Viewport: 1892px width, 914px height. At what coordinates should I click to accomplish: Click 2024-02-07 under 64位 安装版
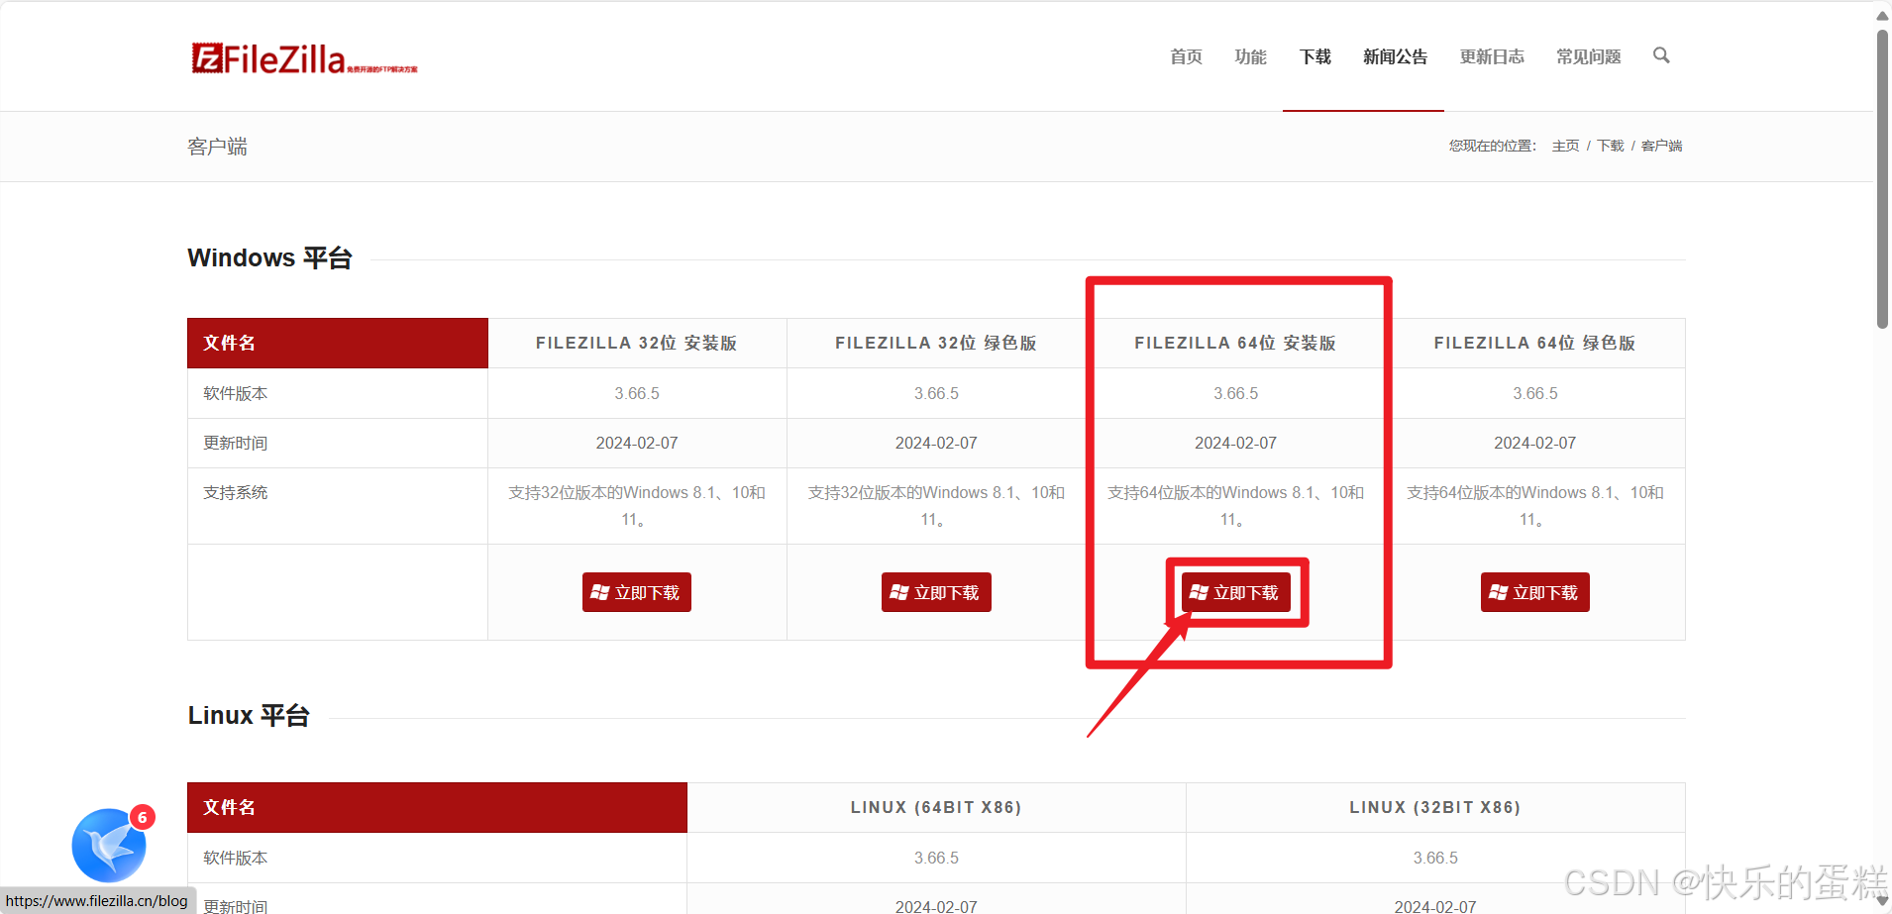[x=1235, y=443]
